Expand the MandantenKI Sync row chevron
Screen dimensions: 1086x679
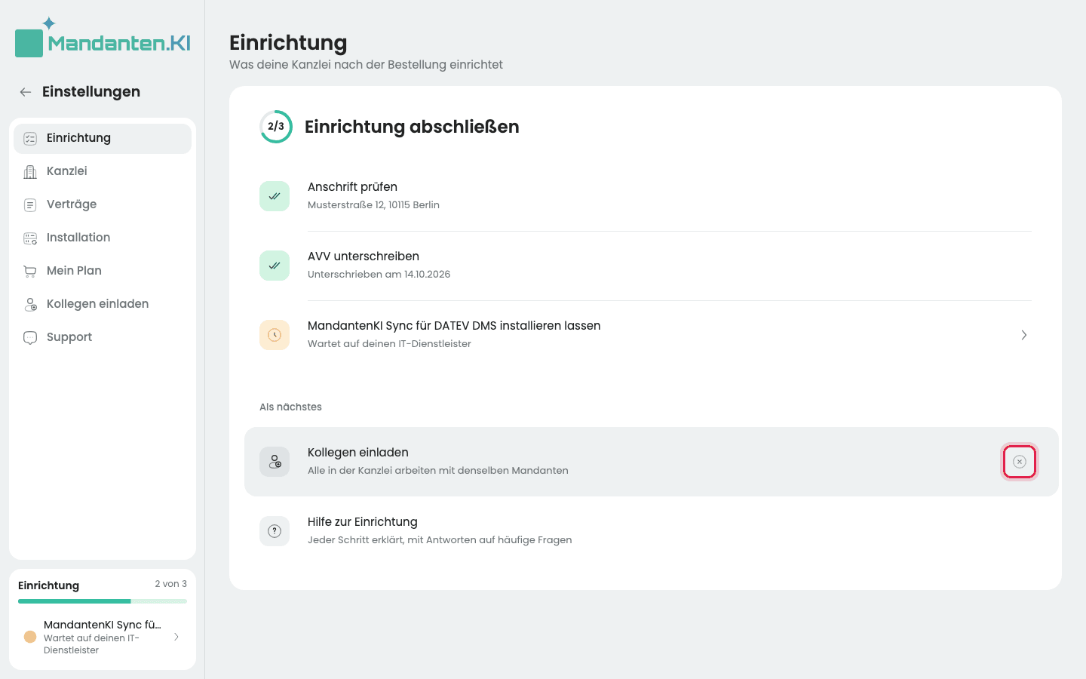(1023, 335)
